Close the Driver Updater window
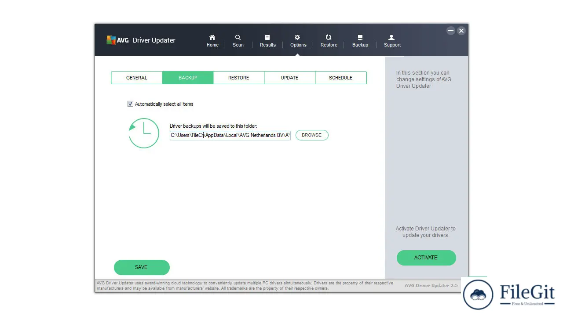The image size is (563, 316). pos(461,31)
